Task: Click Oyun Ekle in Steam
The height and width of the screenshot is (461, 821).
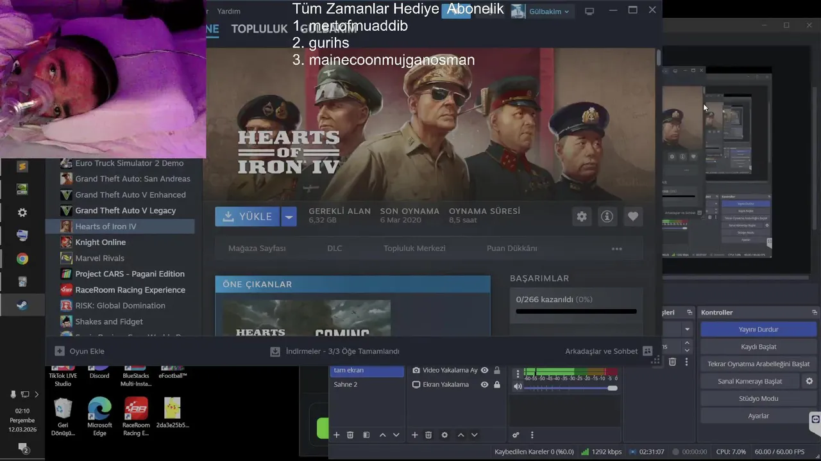Action: point(80,351)
